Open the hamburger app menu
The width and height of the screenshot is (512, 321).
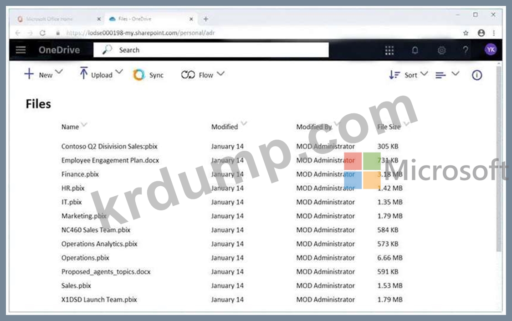pos(20,50)
